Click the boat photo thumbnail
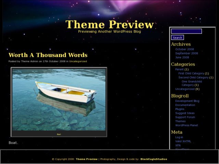This screenshot has height=164, width=219. pos(59,100)
